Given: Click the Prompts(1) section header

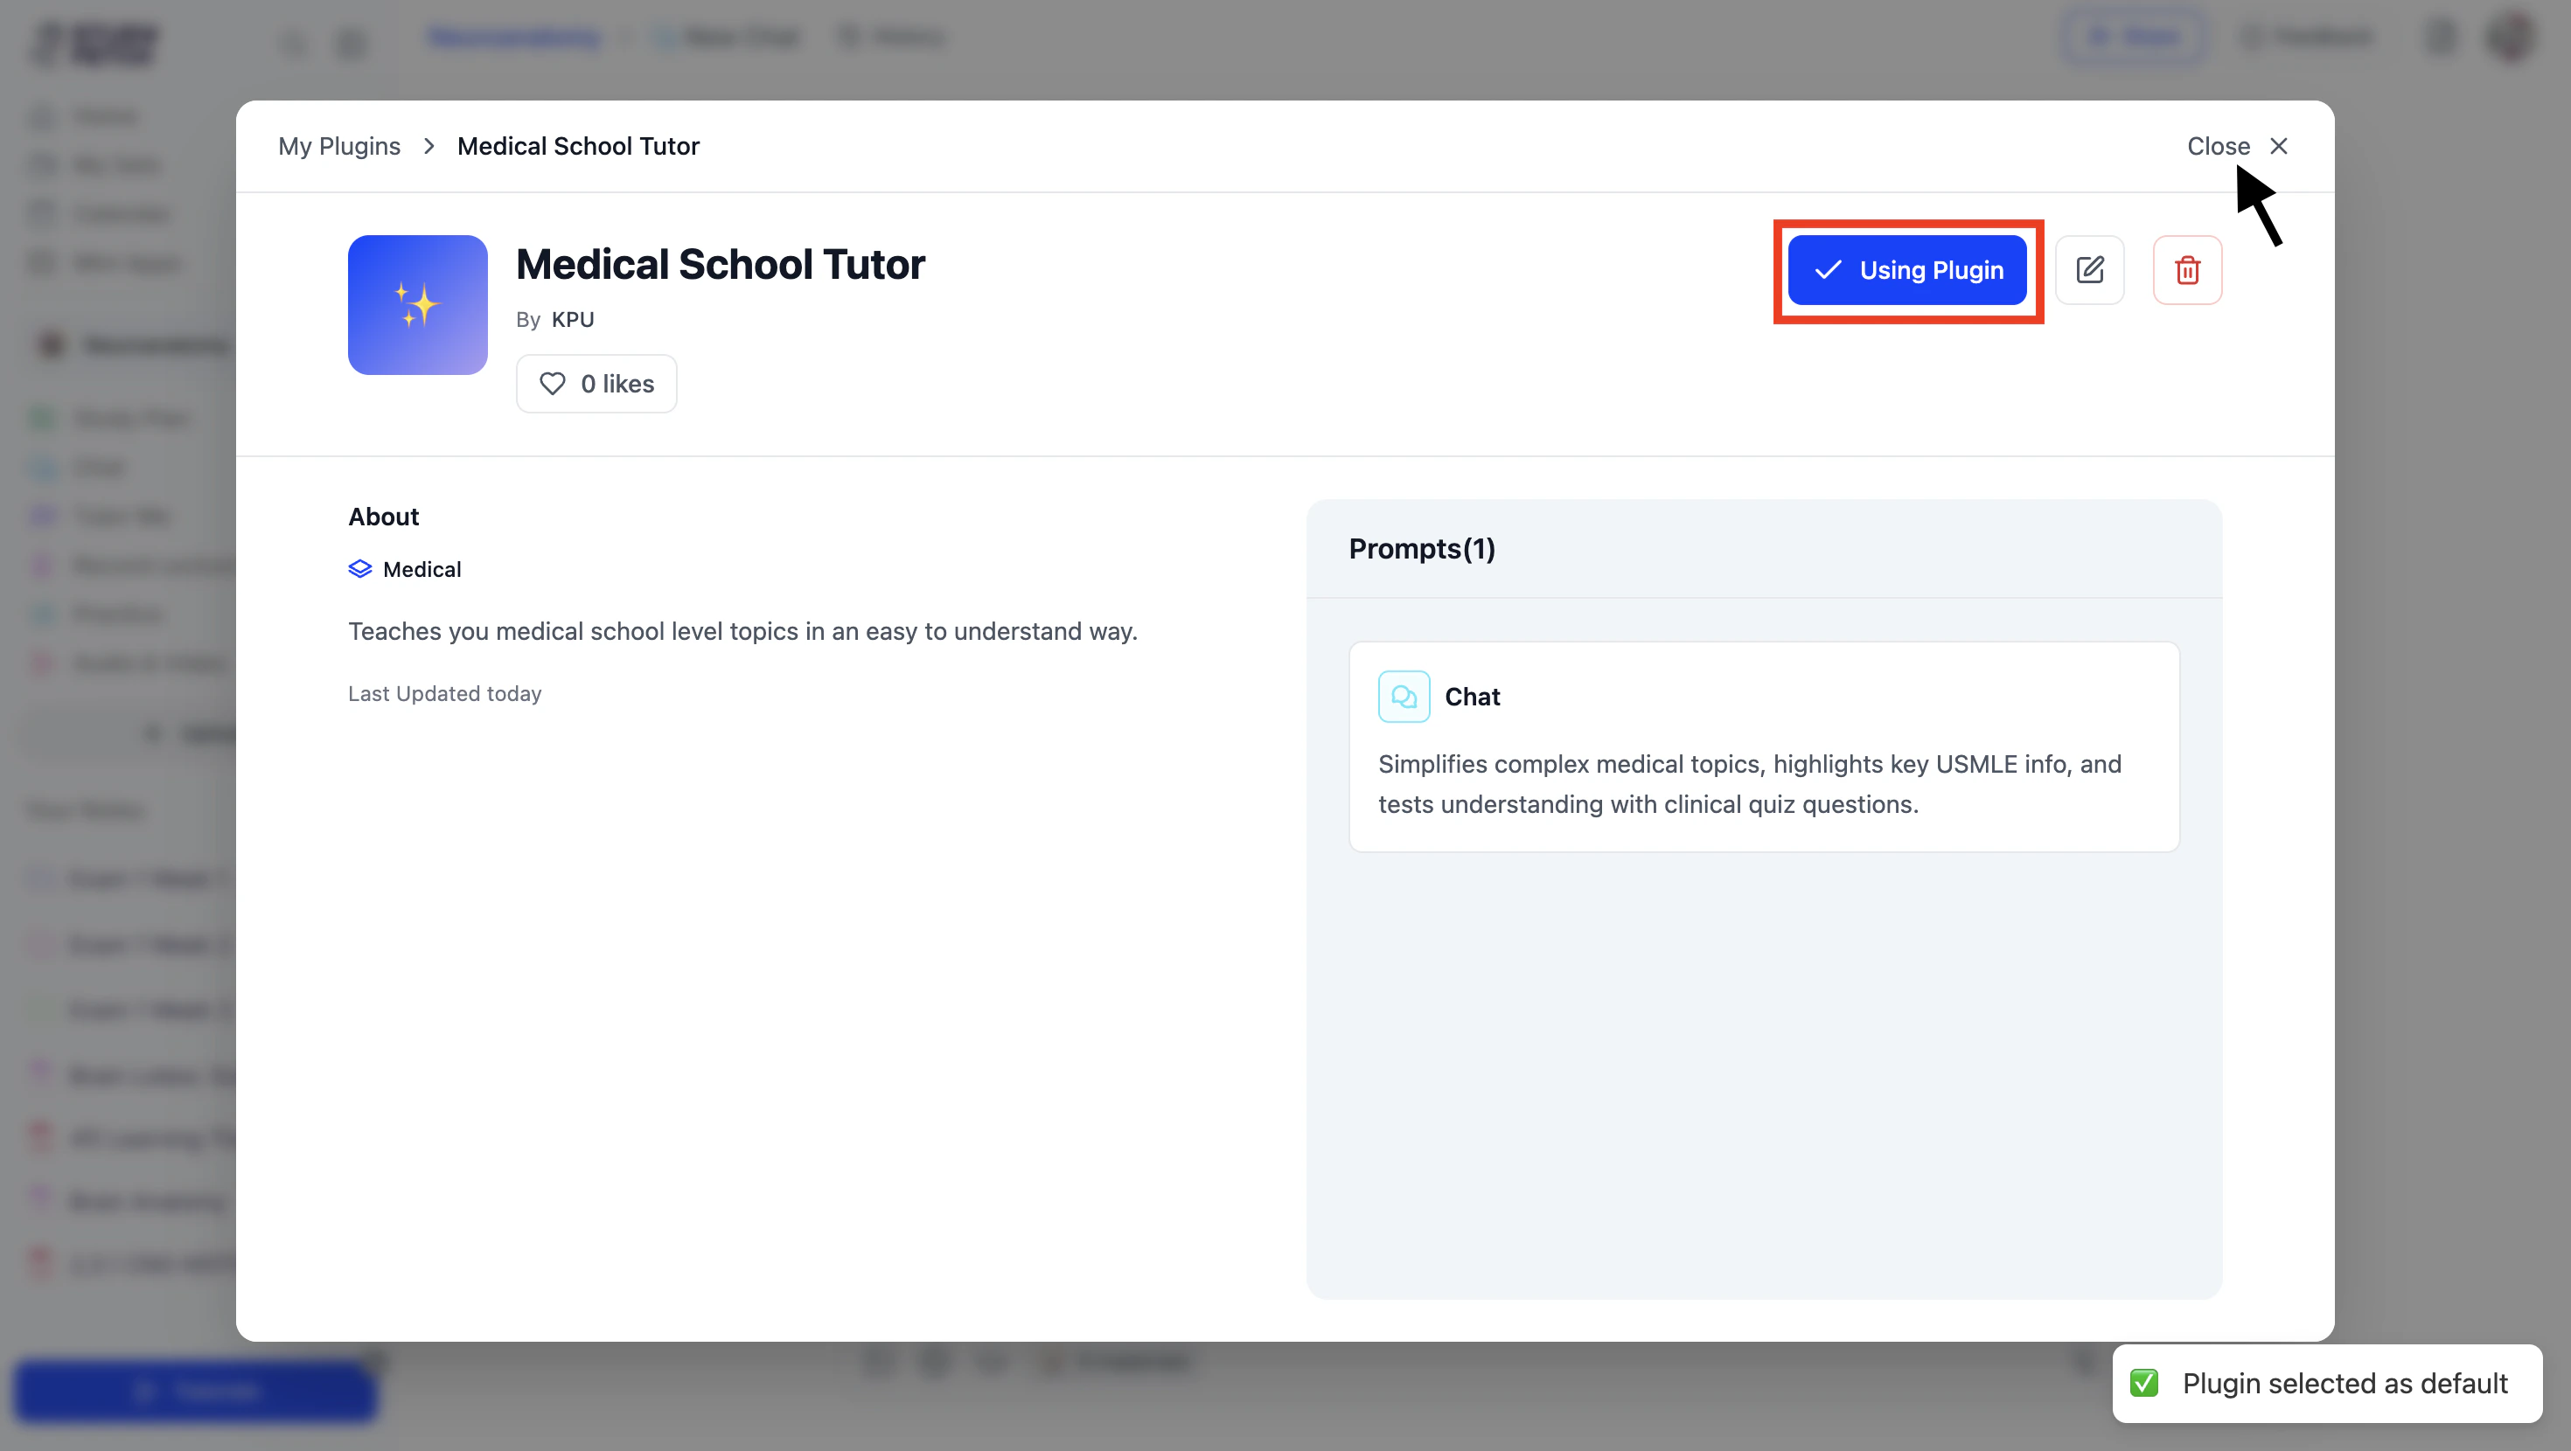Looking at the screenshot, I should click(x=1421, y=549).
